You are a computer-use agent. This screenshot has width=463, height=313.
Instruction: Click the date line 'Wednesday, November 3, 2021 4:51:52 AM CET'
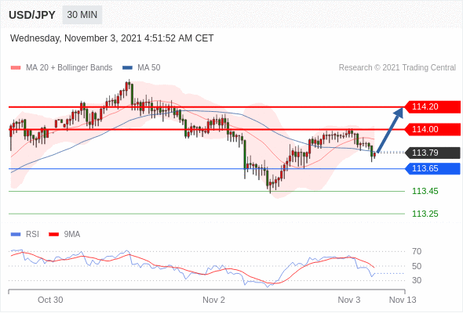[111, 38]
